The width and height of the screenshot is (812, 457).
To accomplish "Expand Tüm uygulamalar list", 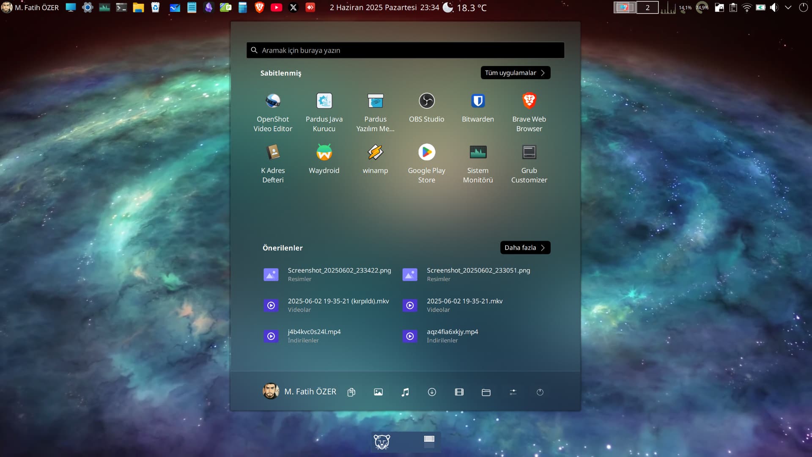I will [x=515, y=73].
